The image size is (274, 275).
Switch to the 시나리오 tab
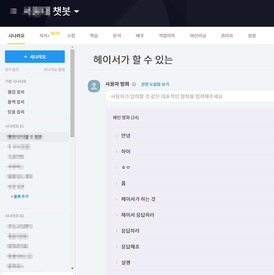(16, 35)
